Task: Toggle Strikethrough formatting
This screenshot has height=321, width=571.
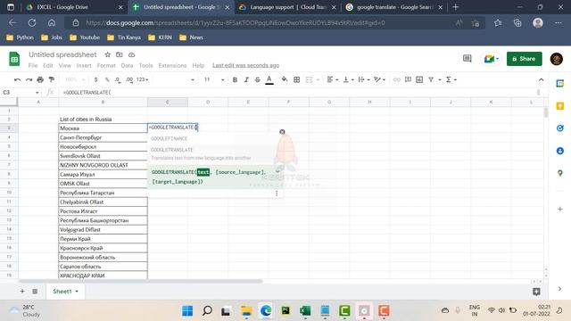Action: click(x=258, y=79)
